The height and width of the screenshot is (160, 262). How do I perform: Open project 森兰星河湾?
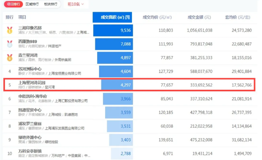[28, 55]
